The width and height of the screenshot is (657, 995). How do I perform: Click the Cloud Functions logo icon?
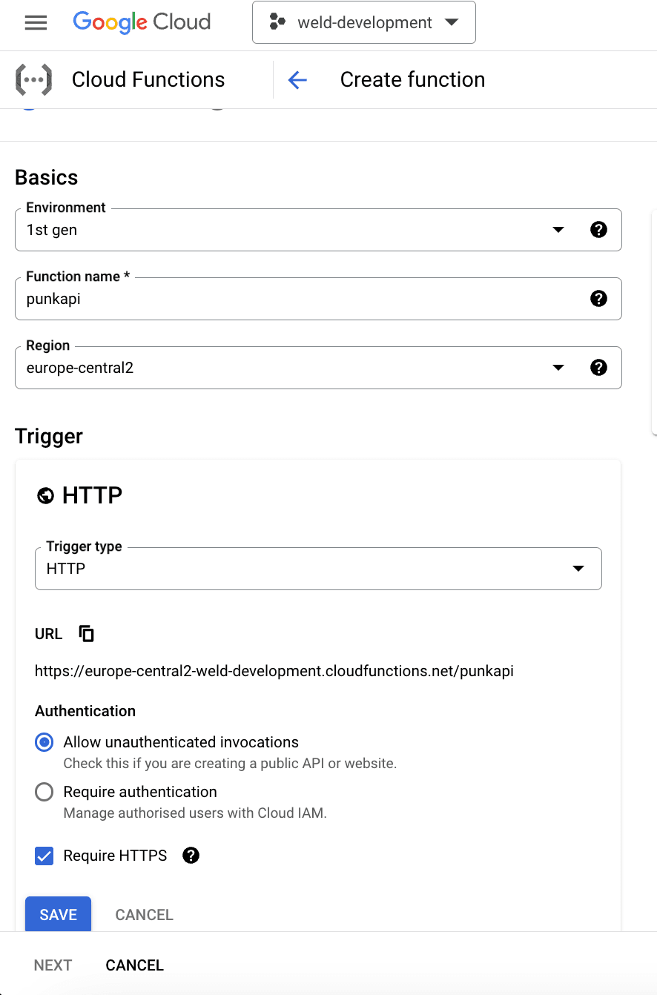(x=33, y=79)
